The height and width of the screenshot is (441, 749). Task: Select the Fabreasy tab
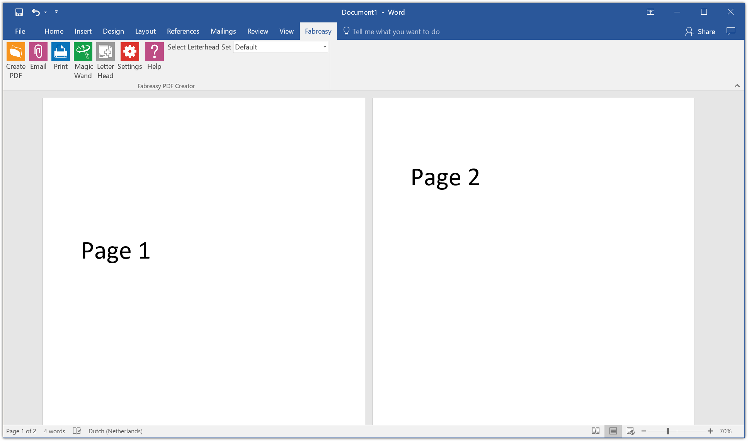[x=318, y=31]
